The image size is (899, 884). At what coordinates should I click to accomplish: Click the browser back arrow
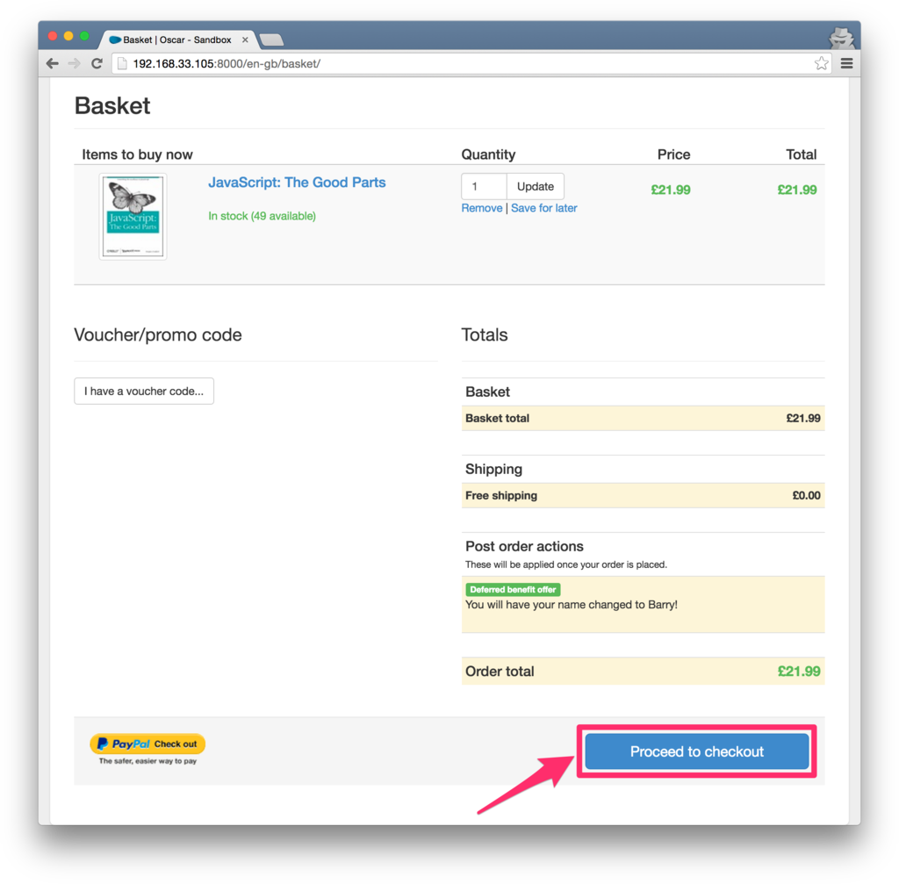tap(52, 63)
